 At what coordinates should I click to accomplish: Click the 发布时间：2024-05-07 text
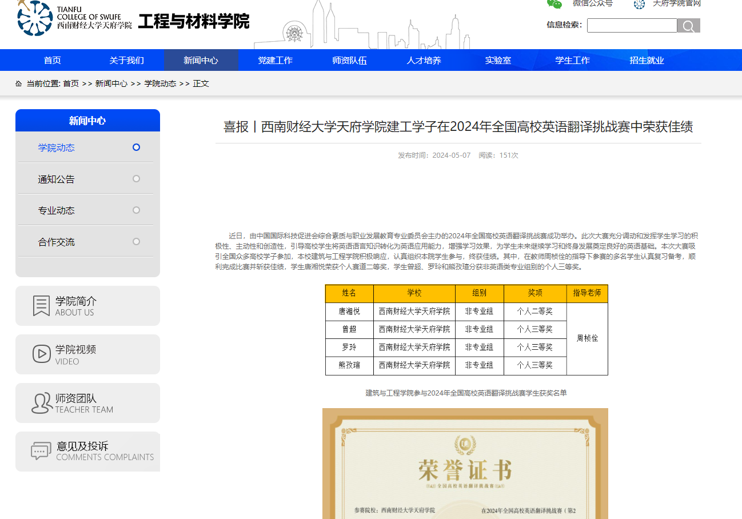[434, 155]
